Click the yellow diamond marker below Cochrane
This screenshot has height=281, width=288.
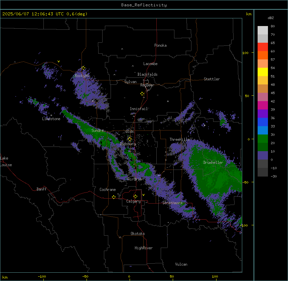[x=114, y=197]
